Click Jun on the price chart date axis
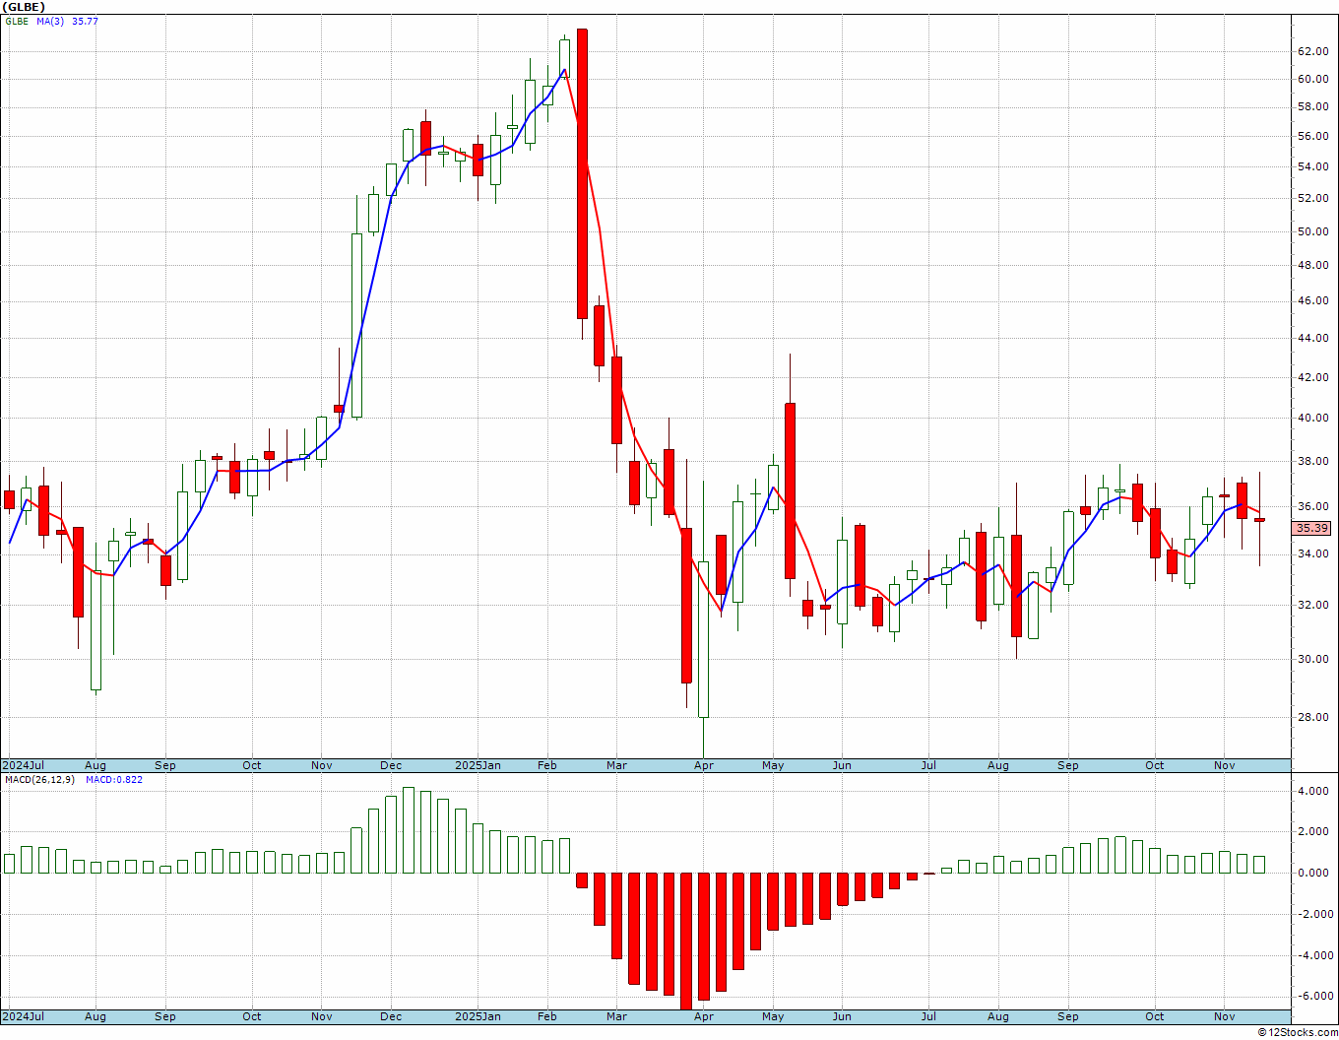 (843, 765)
